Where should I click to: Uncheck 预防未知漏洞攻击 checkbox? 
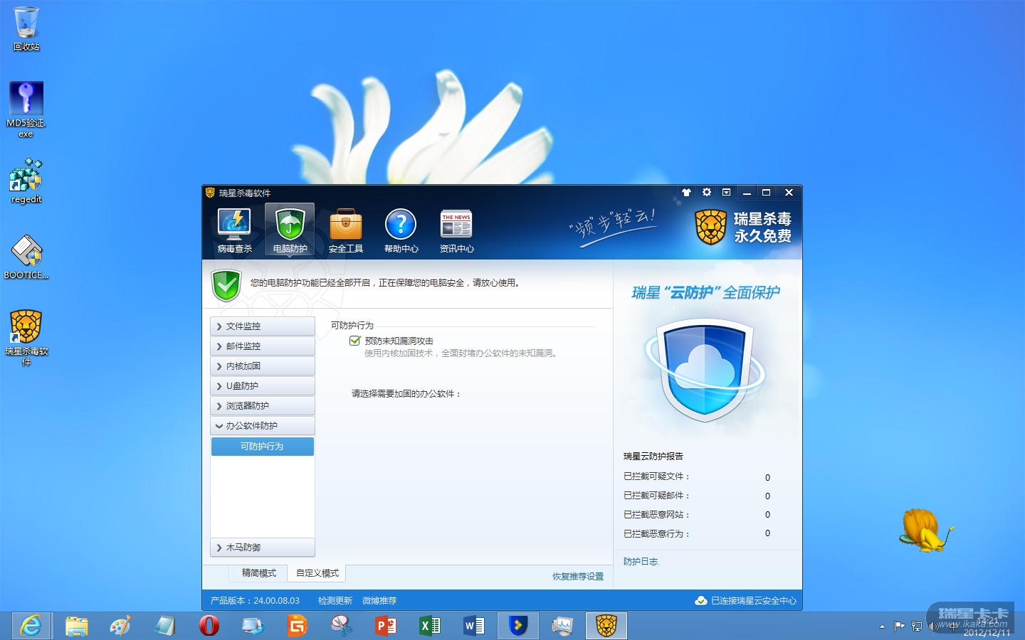pyautogui.click(x=354, y=341)
